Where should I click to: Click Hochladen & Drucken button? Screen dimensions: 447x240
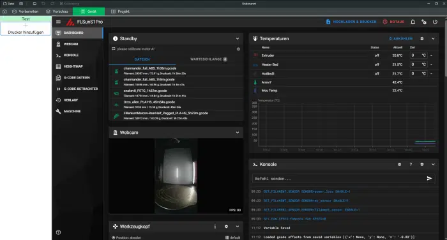351,22
